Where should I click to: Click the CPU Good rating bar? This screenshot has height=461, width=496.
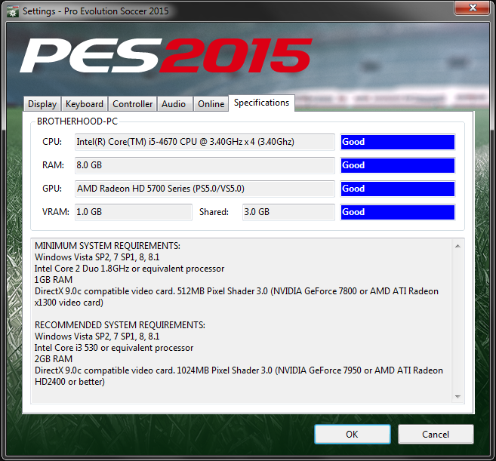[398, 142]
